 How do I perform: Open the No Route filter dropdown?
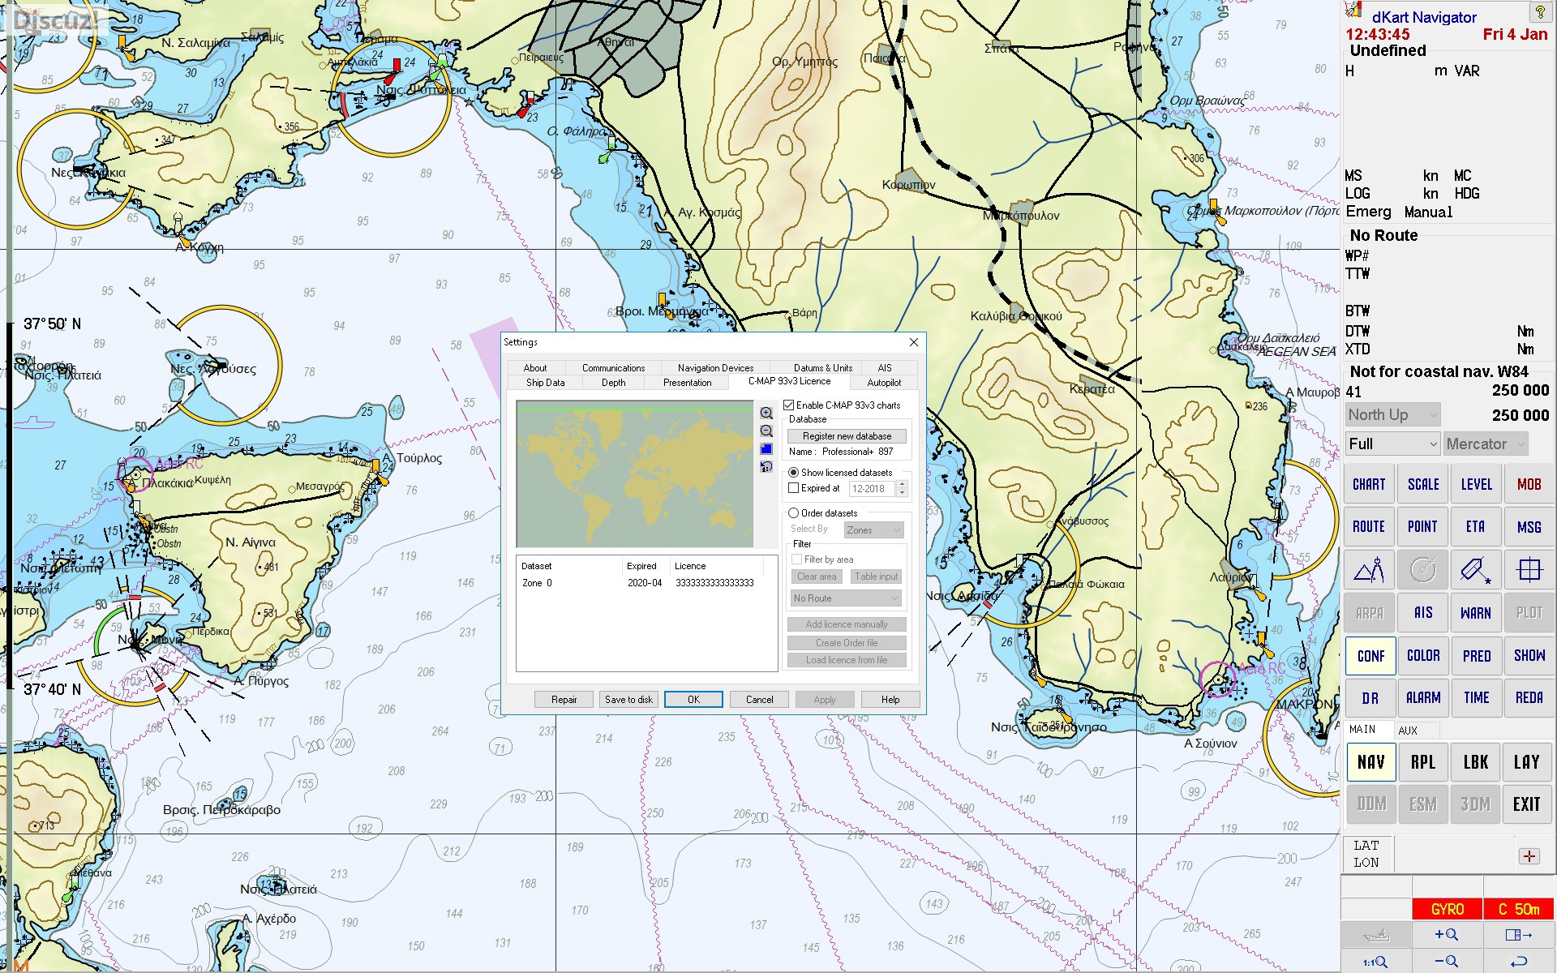[847, 598]
